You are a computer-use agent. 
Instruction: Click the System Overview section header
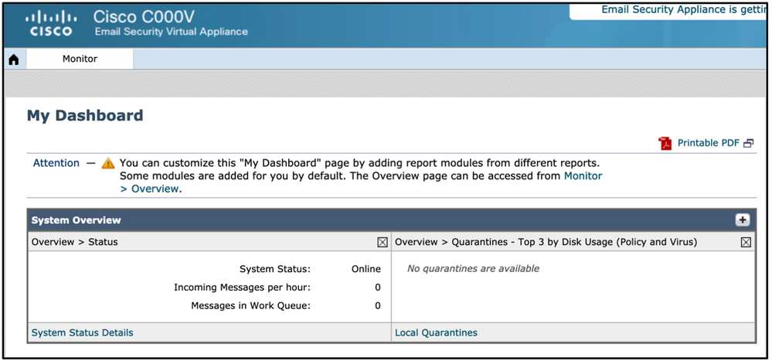pos(392,220)
